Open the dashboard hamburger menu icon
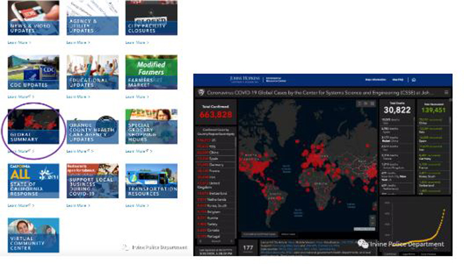Viewport: 464px width, 264px height. [x=446, y=93]
